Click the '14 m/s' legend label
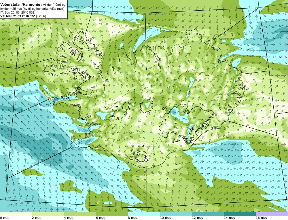 click(230, 218)
